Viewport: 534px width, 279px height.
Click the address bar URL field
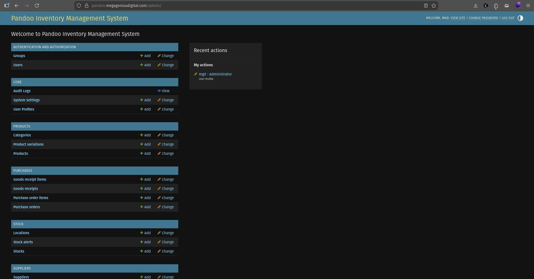251,6
